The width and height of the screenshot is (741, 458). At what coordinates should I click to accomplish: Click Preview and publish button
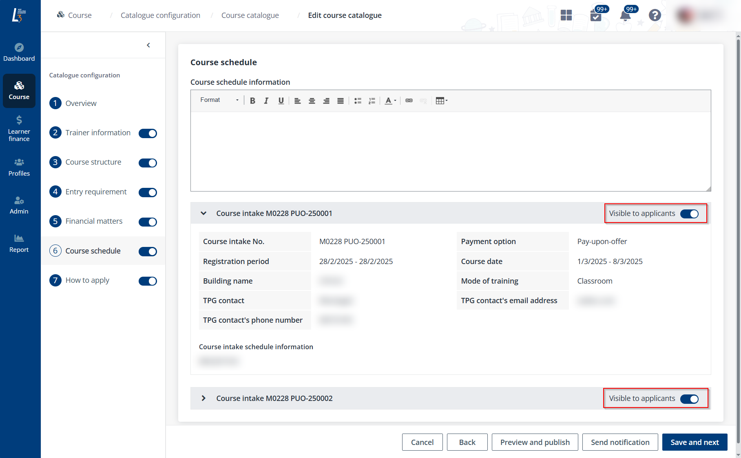coord(535,442)
